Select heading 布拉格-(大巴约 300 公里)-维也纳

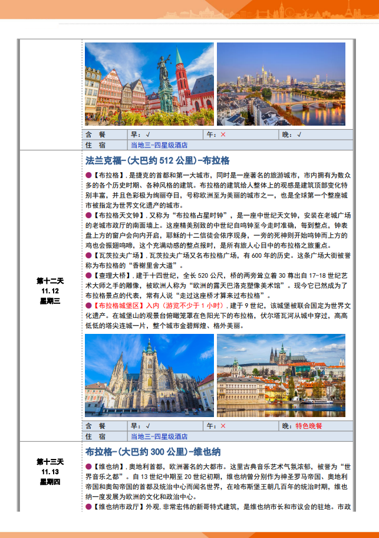[x=153, y=452]
